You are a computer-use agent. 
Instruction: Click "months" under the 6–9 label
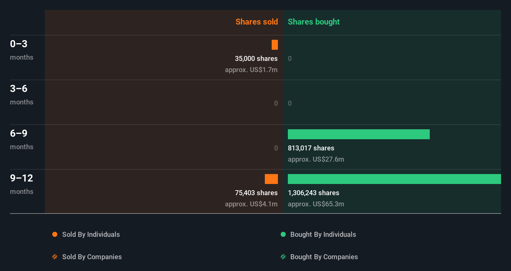click(x=21, y=147)
